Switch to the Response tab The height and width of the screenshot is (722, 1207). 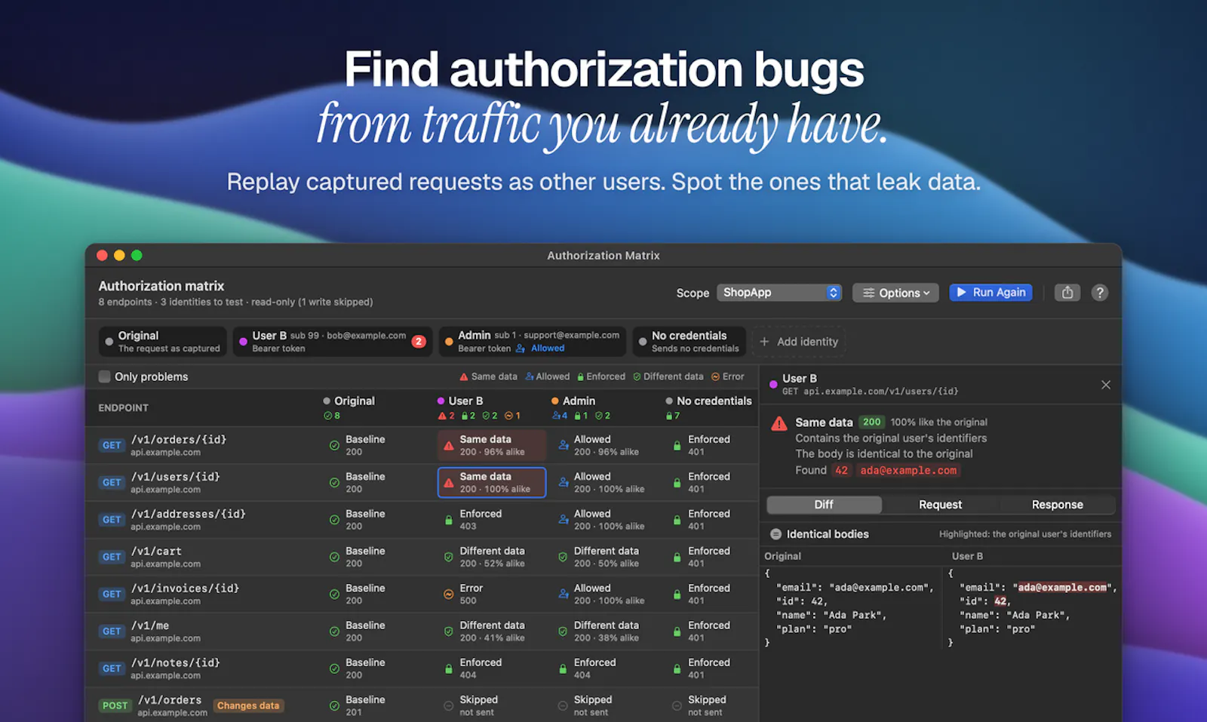tap(1057, 505)
